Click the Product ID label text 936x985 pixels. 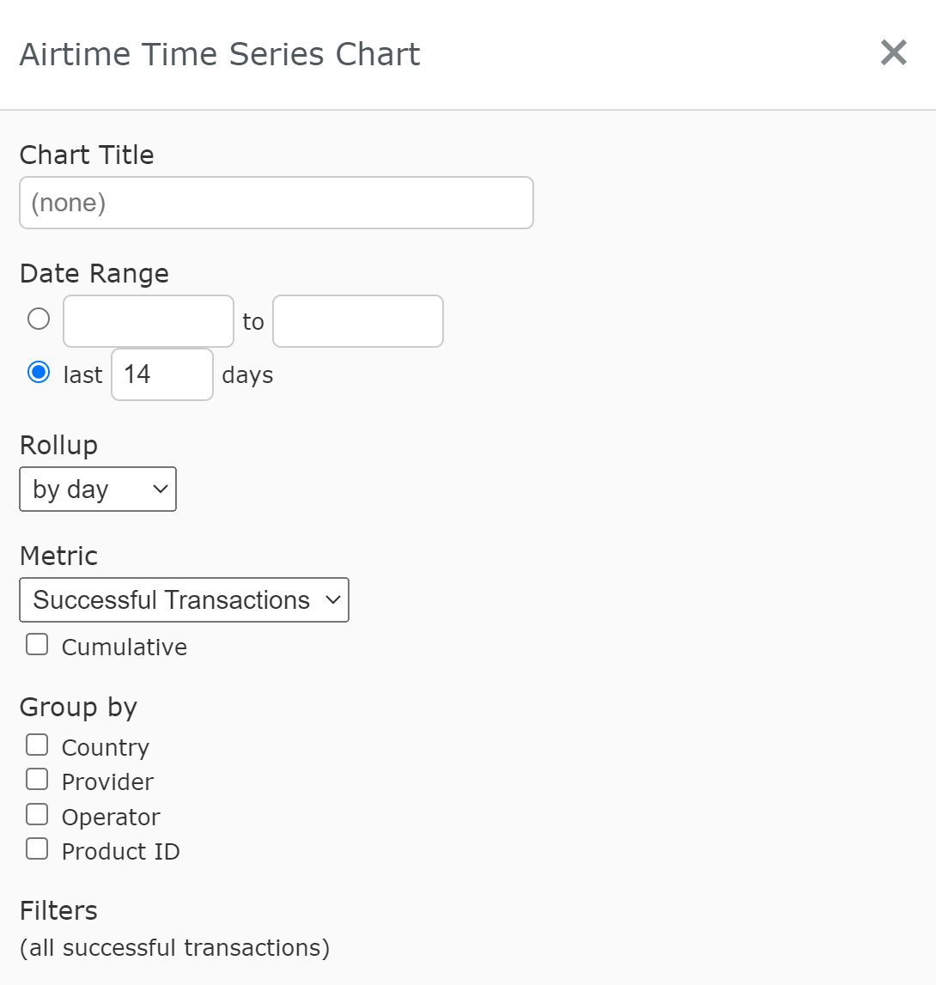click(x=120, y=852)
